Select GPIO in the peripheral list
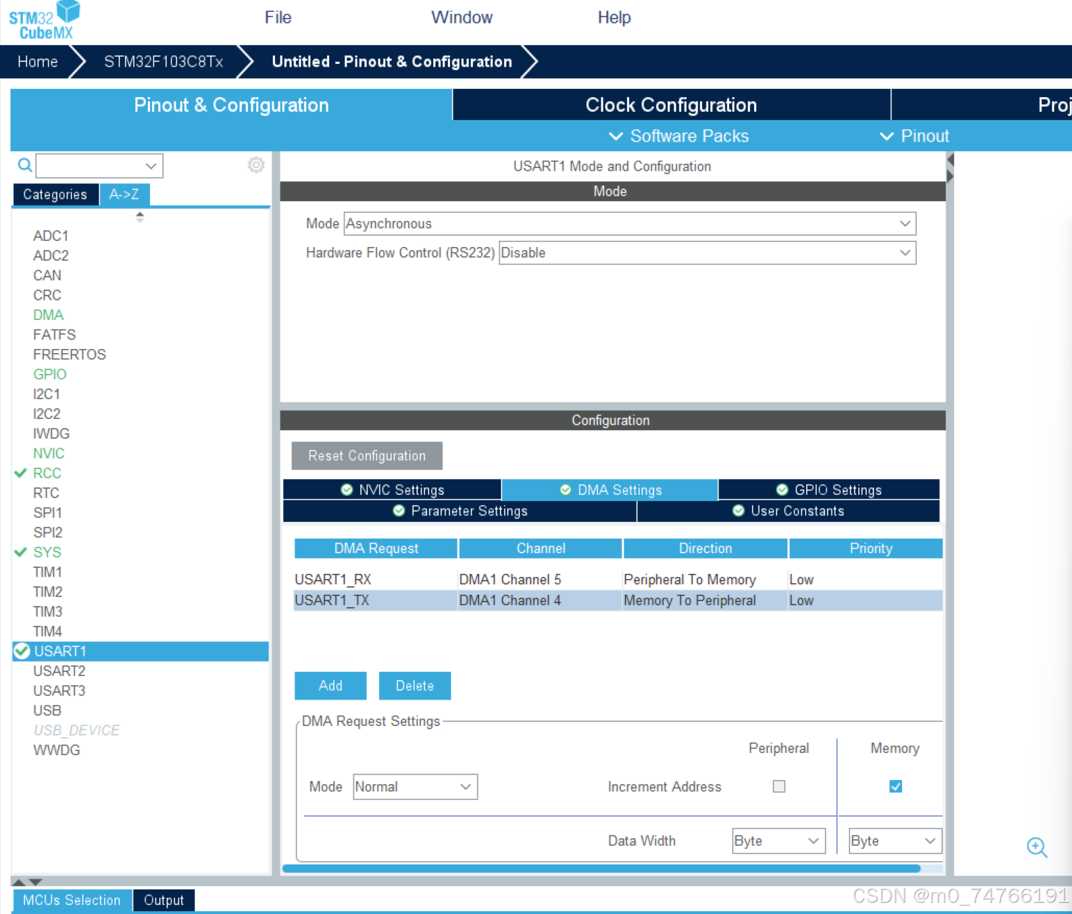Viewport: 1072px width, 914px height. 50,374
